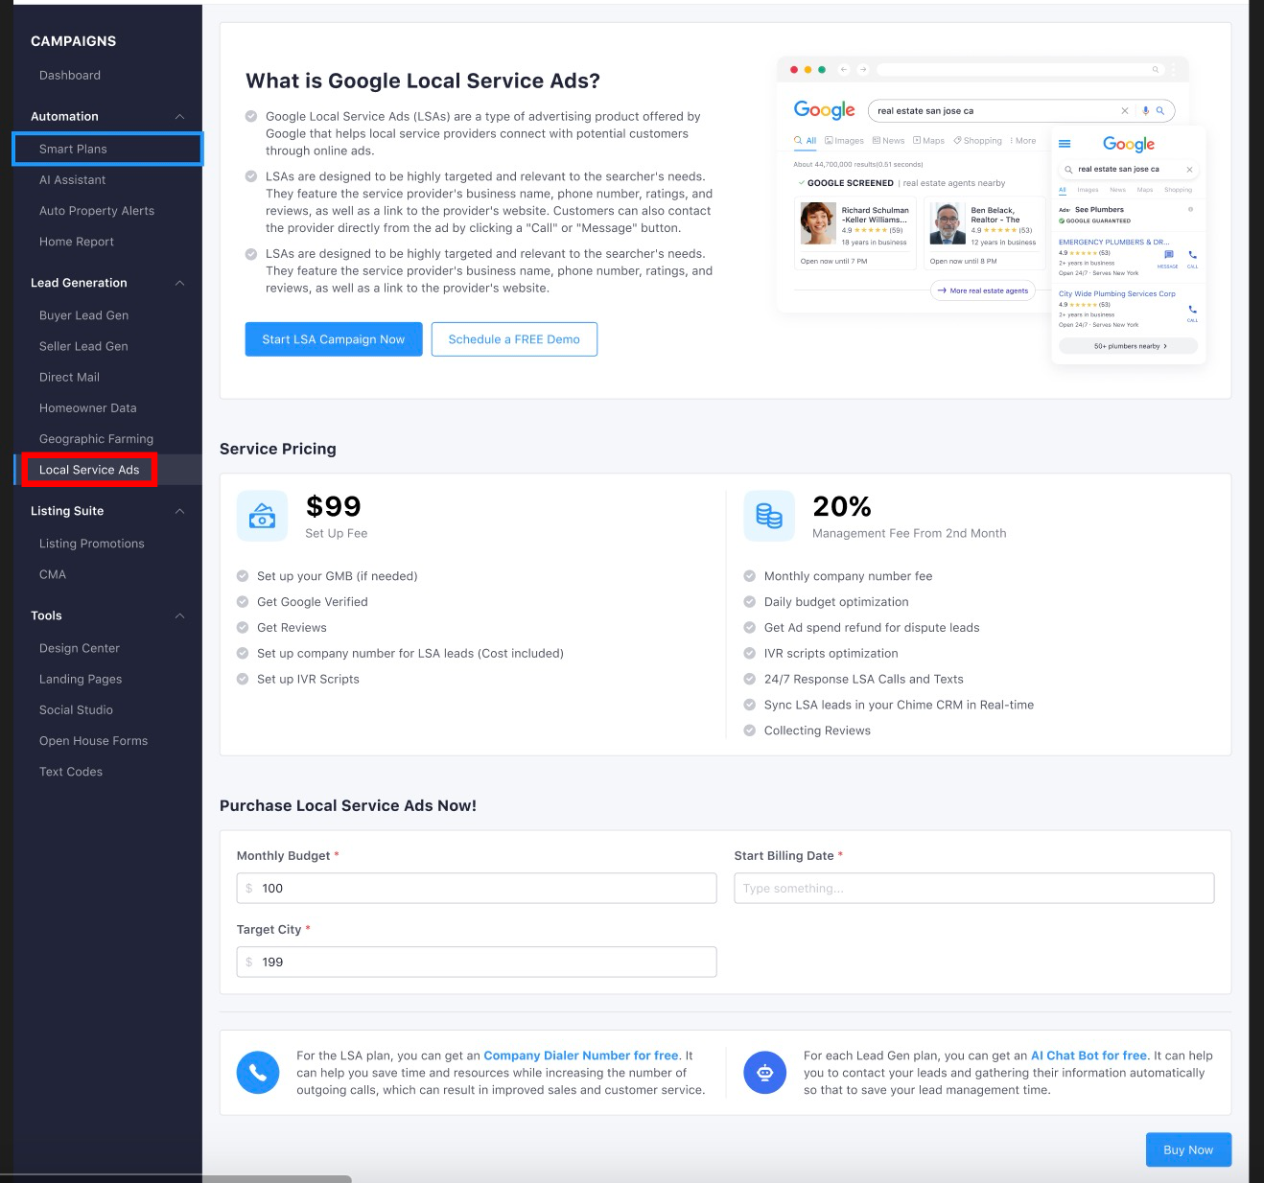Focus the Target City input field
This screenshot has width=1264, height=1183.
coord(477,962)
